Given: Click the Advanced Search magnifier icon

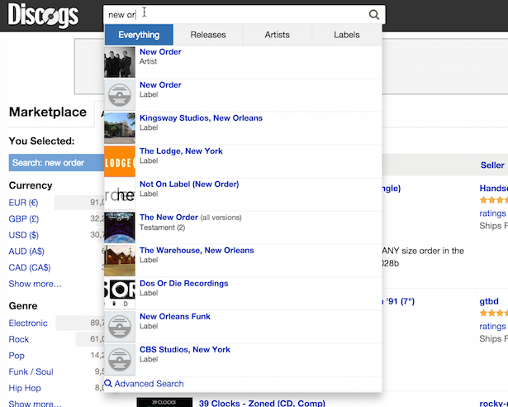Looking at the screenshot, I should (x=108, y=384).
